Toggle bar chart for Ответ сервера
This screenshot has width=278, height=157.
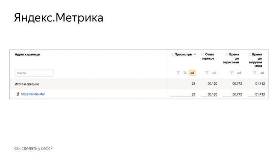pyautogui.click(x=214, y=73)
